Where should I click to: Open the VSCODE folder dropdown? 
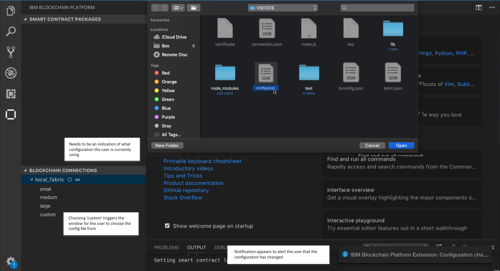pos(282,7)
